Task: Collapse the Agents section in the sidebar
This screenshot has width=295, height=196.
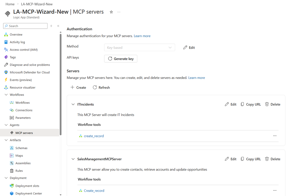Action: 6,125
